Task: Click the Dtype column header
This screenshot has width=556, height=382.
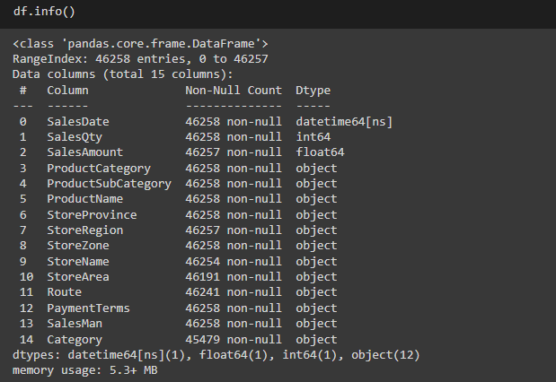Action: [x=313, y=91]
